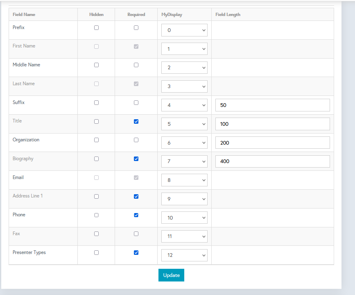This screenshot has width=355, height=295.
Task: Enable Required checkbox for Middle Name
Action: click(136, 65)
